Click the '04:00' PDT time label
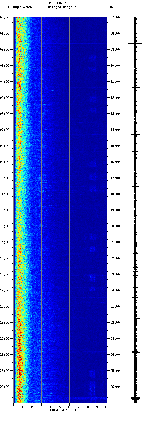147x424 pixels. click(5, 82)
